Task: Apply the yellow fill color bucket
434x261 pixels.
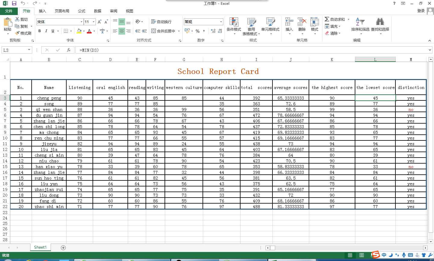Action: point(79,31)
